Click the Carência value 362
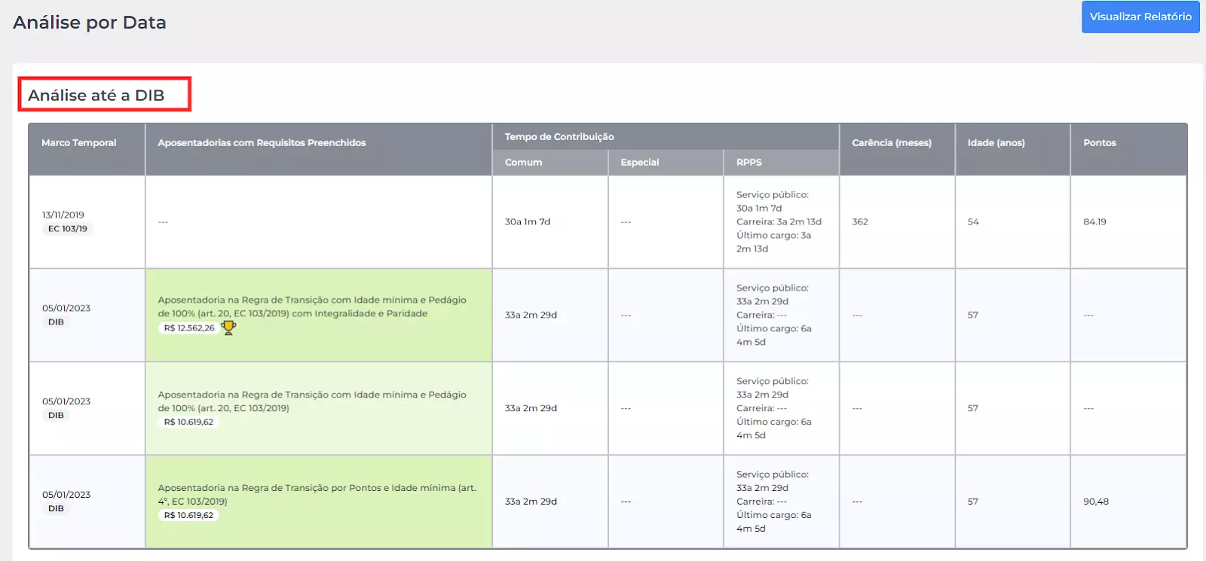This screenshot has width=1206, height=561. click(x=860, y=221)
